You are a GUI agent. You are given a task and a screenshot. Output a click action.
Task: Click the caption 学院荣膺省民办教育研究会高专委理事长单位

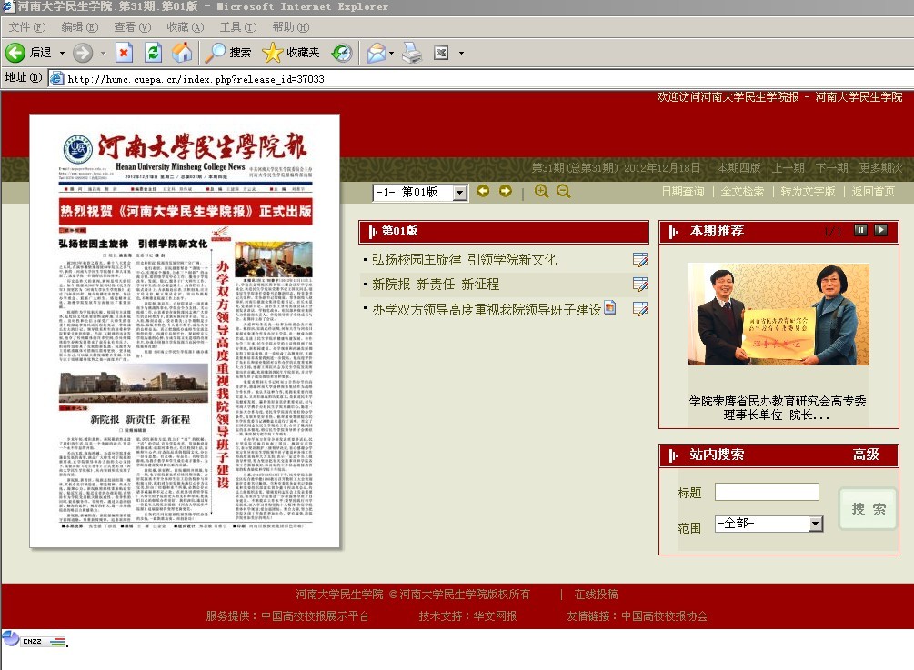click(778, 408)
